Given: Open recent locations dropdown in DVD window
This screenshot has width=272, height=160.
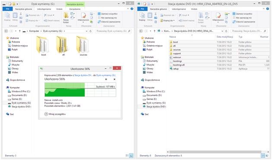Looking at the screenshot, I should coord(150,31).
